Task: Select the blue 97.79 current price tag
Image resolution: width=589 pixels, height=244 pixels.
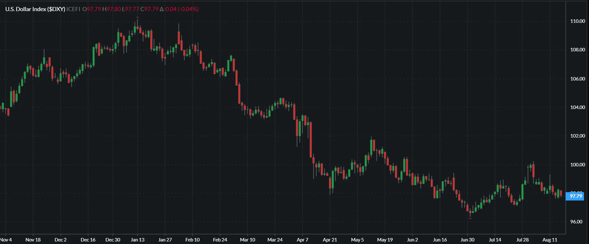Action: (576, 196)
